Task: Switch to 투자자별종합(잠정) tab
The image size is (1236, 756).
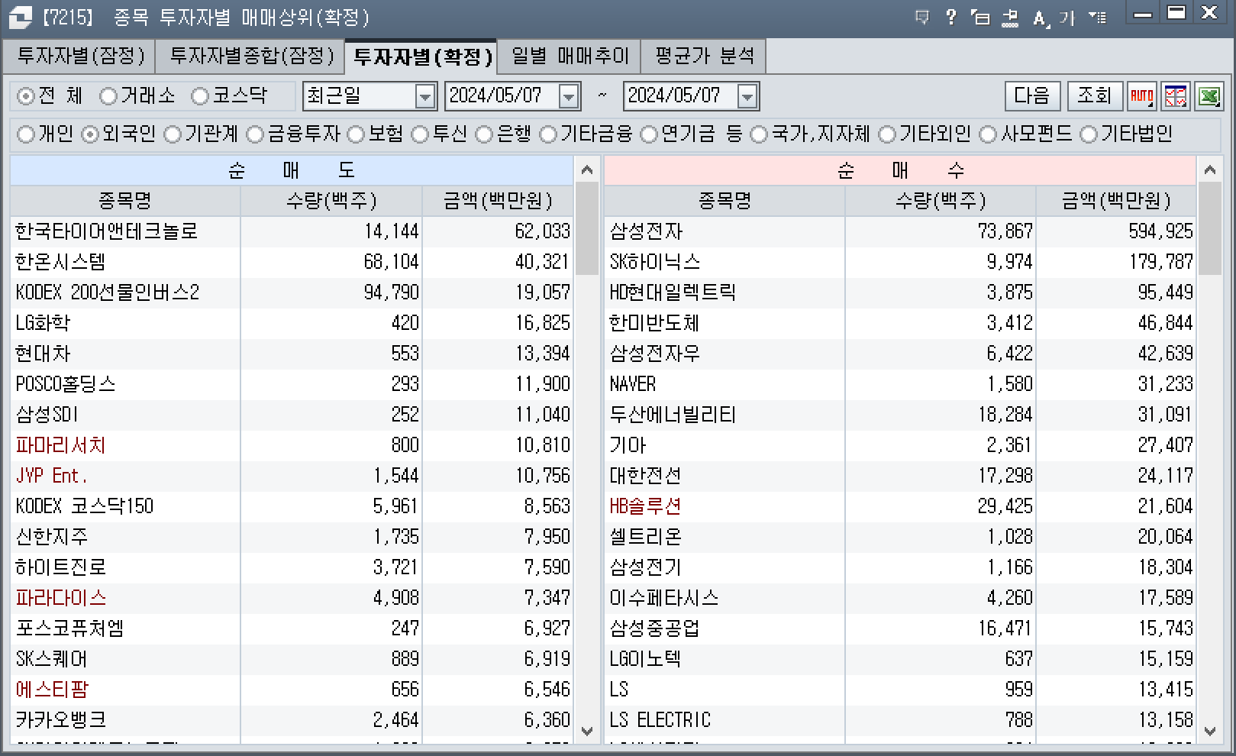Action: tap(250, 57)
